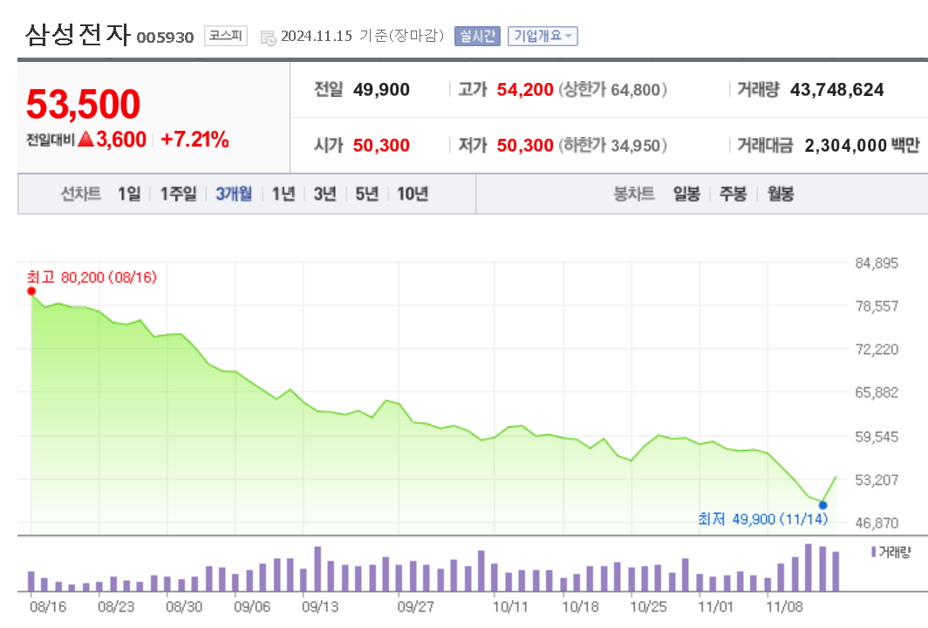
Task: Select the 3년 chart period
Action: coord(325,194)
